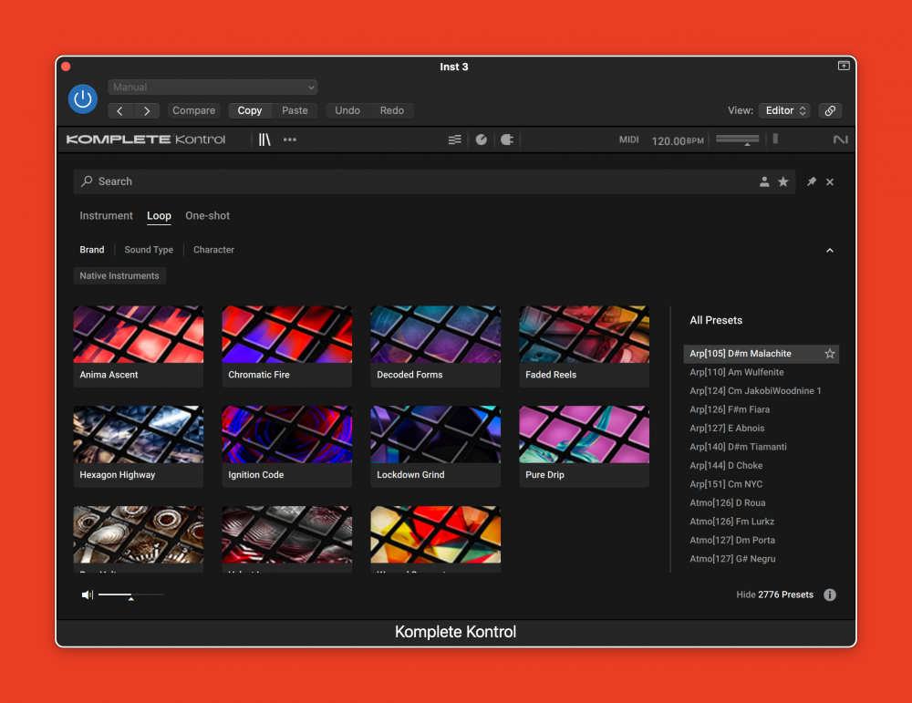This screenshot has width=912, height=703.
Task: Open the Manual preset dropdown
Action: pos(212,88)
